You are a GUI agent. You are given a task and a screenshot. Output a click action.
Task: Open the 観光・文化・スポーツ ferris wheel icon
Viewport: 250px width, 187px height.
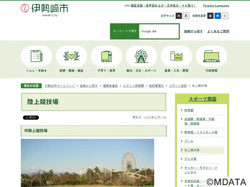(141, 56)
